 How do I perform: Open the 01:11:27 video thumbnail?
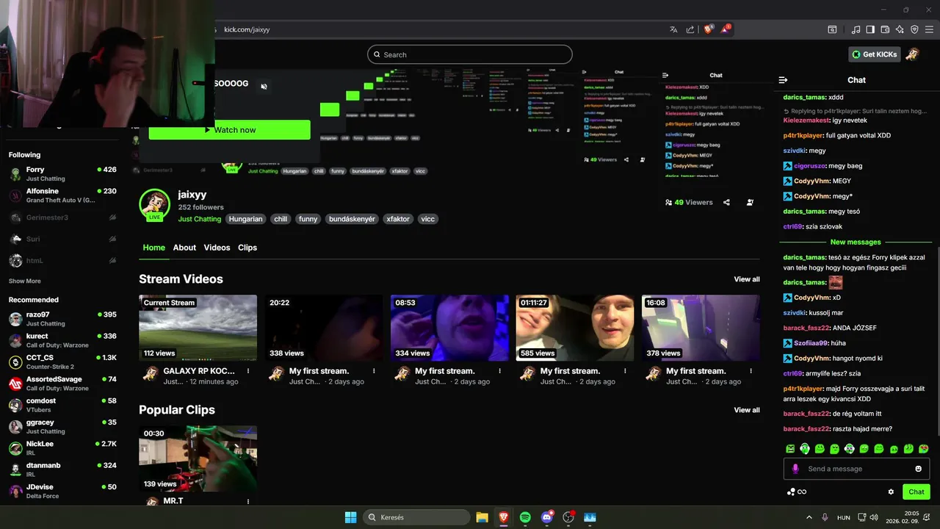575,328
